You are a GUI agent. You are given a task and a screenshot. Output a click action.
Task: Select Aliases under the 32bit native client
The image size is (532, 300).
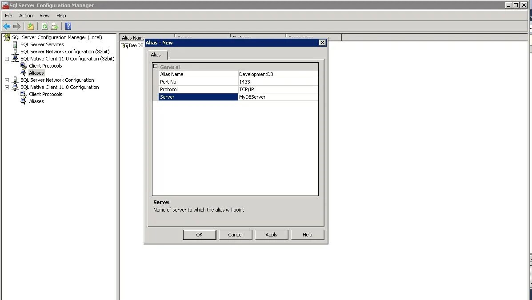[x=36, y=73]
